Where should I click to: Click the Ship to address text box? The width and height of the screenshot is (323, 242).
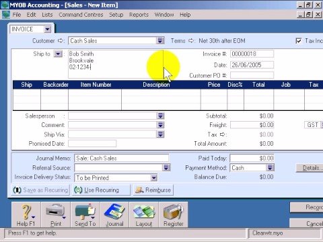(116, 64)
